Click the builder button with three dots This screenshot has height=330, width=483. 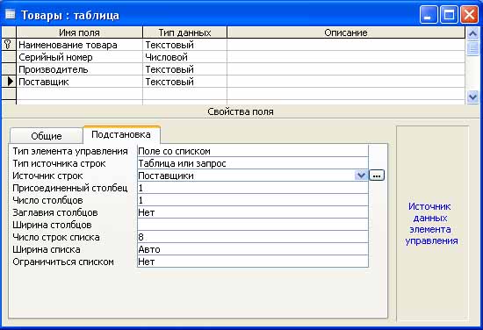(x=377, y=176)
